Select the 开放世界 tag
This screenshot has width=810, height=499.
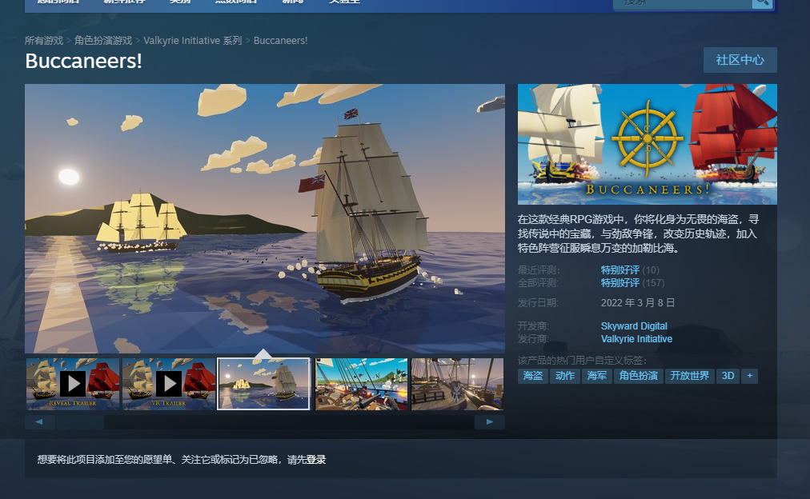690,376
